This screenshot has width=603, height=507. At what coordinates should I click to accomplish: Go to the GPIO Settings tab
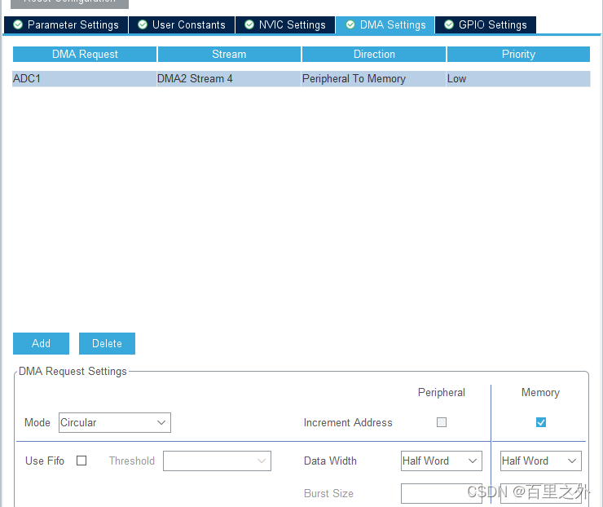(x=486, y=25)
